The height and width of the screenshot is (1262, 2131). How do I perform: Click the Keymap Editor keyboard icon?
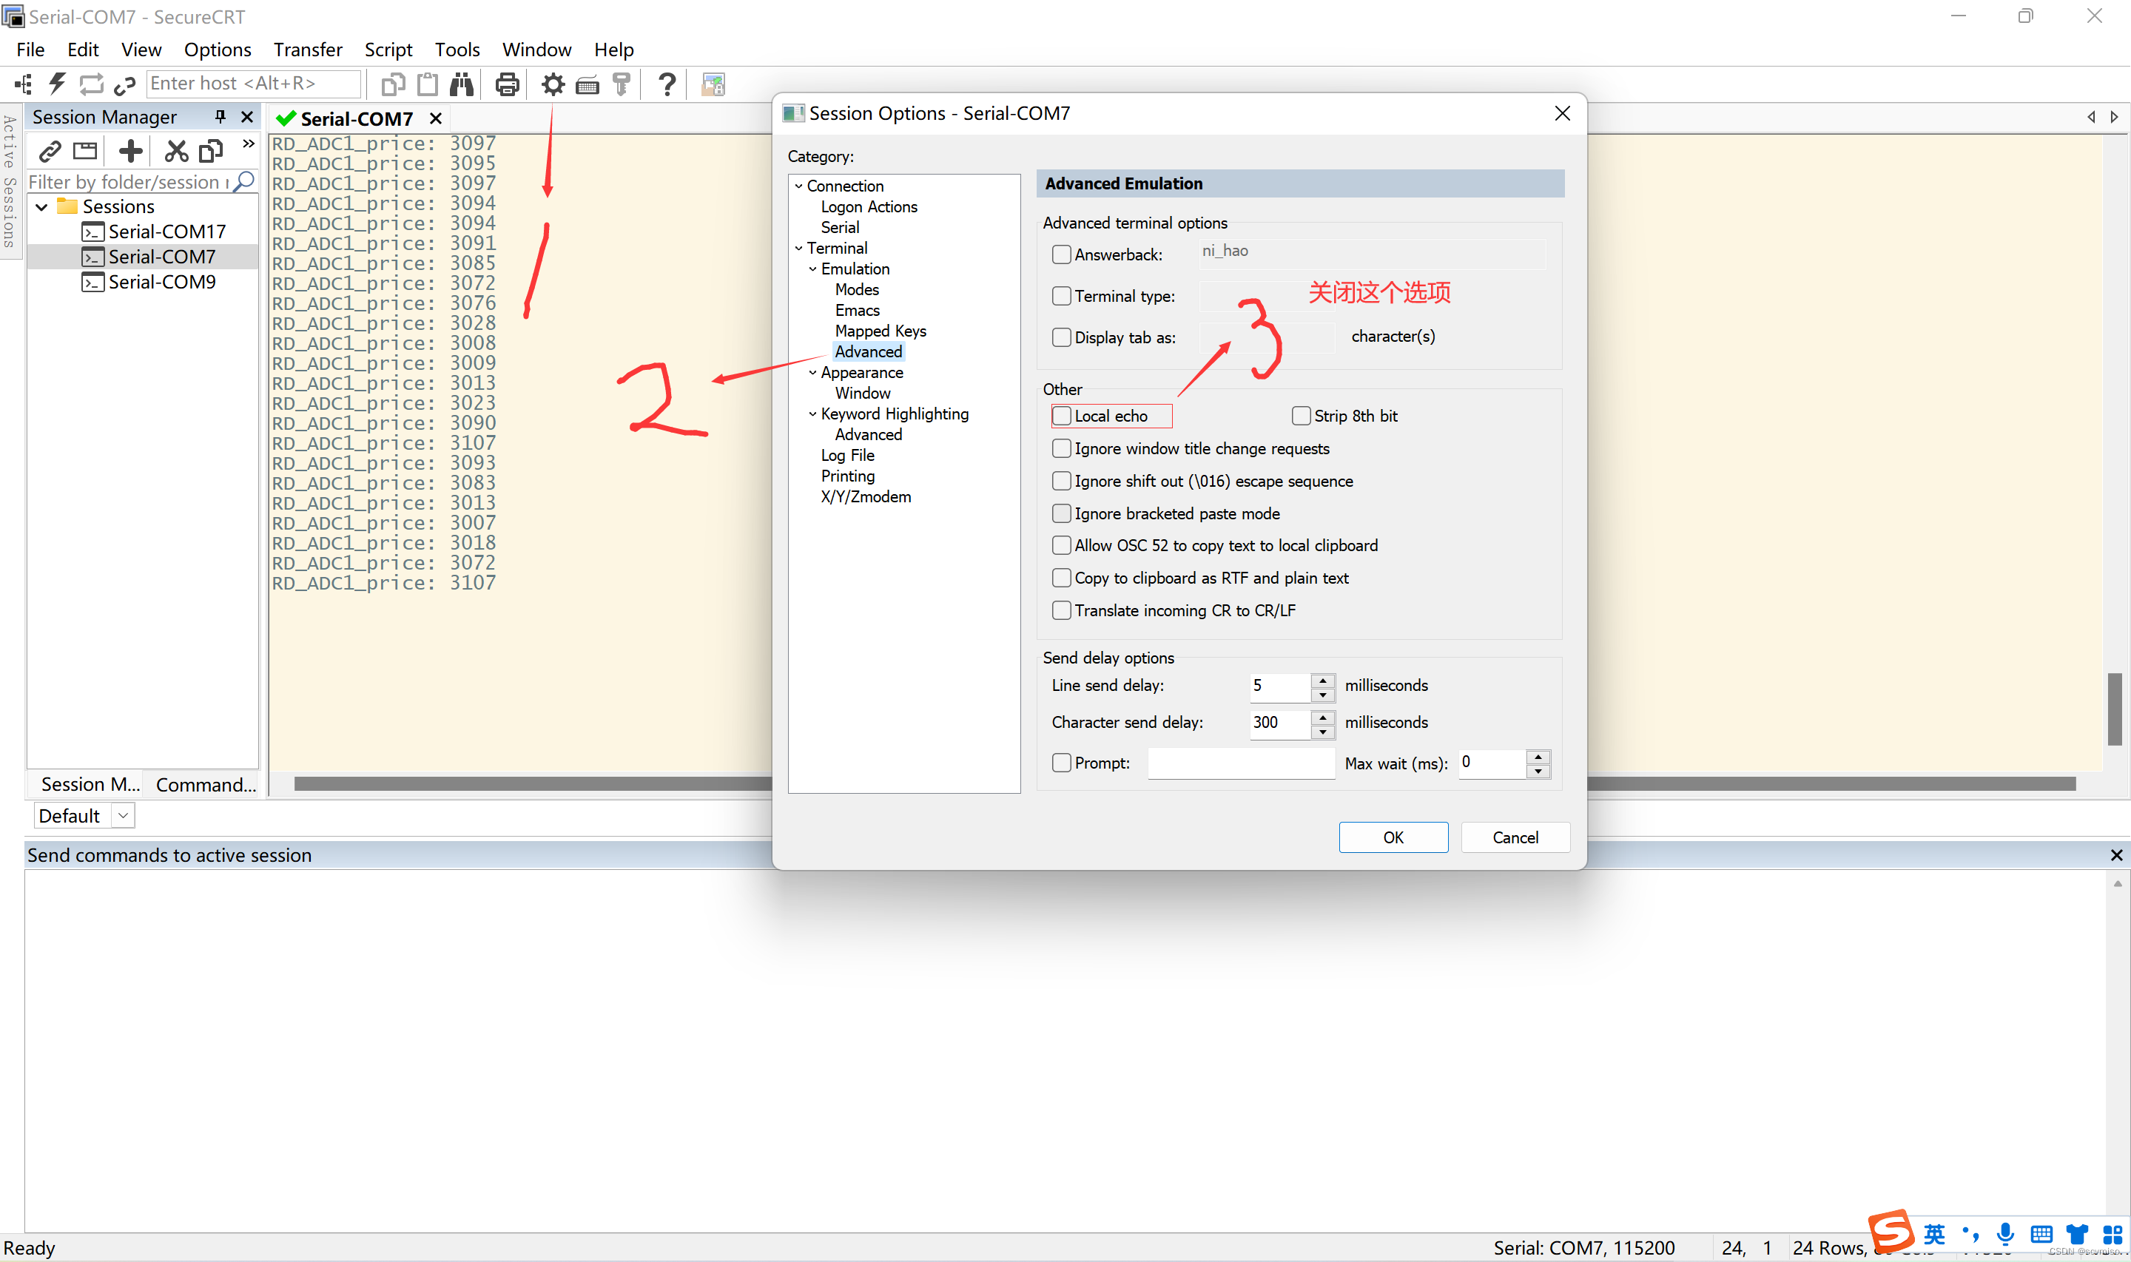click(588, 84)
